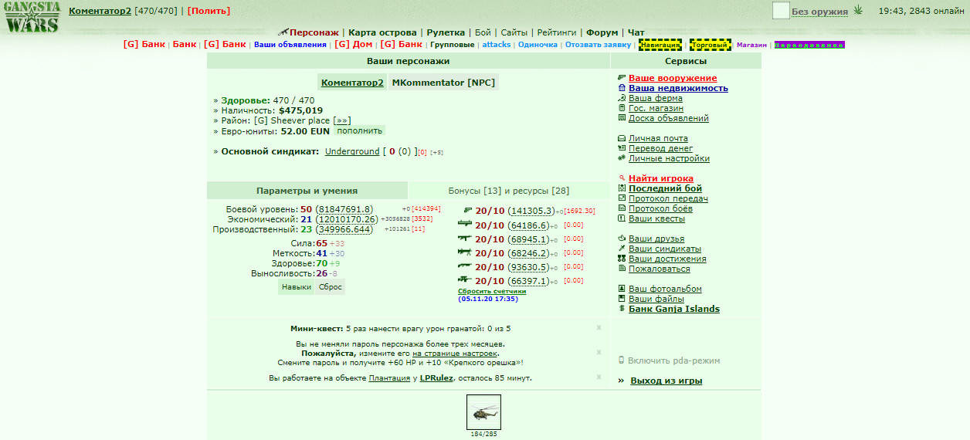
Task: Open the attacks shortcut link
Action: [497, 45]
